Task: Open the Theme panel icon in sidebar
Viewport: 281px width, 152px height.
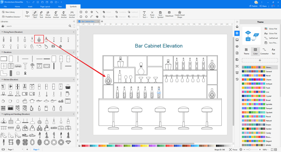Action: click(237, 33)
